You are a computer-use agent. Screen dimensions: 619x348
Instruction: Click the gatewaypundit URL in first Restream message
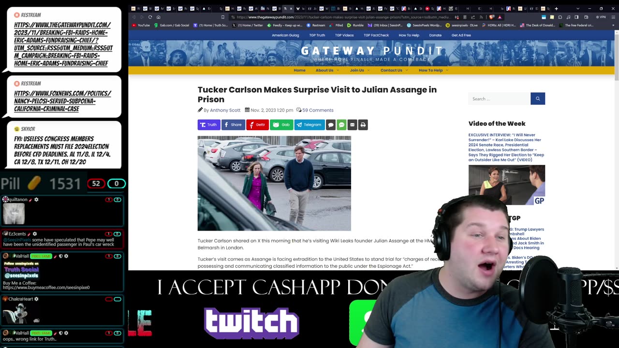click(x=63, y=44)
